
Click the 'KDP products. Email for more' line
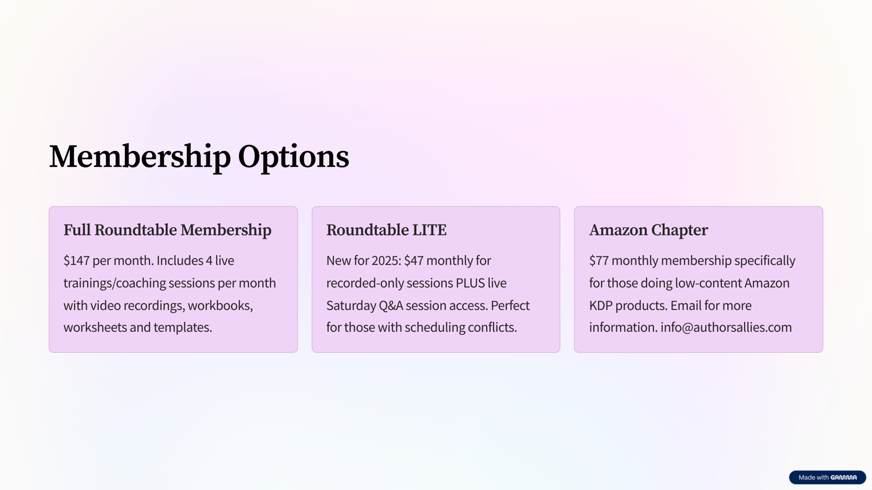tap(670, 305)
